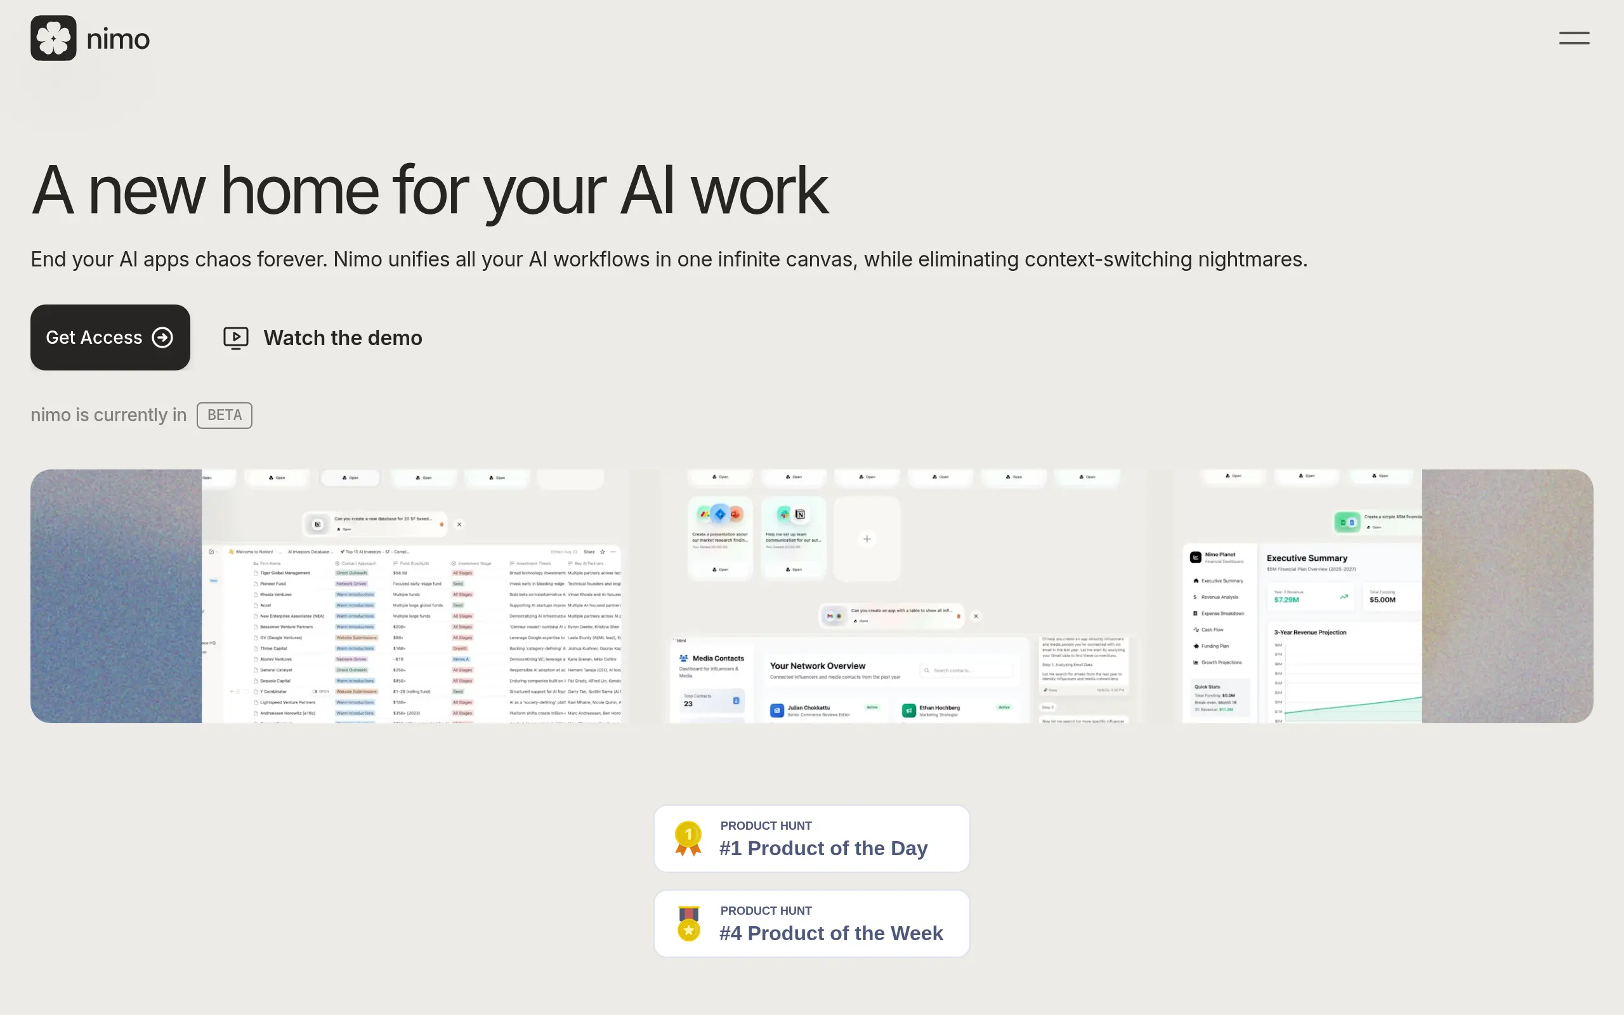Click the Media Contacts people icon
The image size is (1624, 1015).
click(x=683, y=658)
